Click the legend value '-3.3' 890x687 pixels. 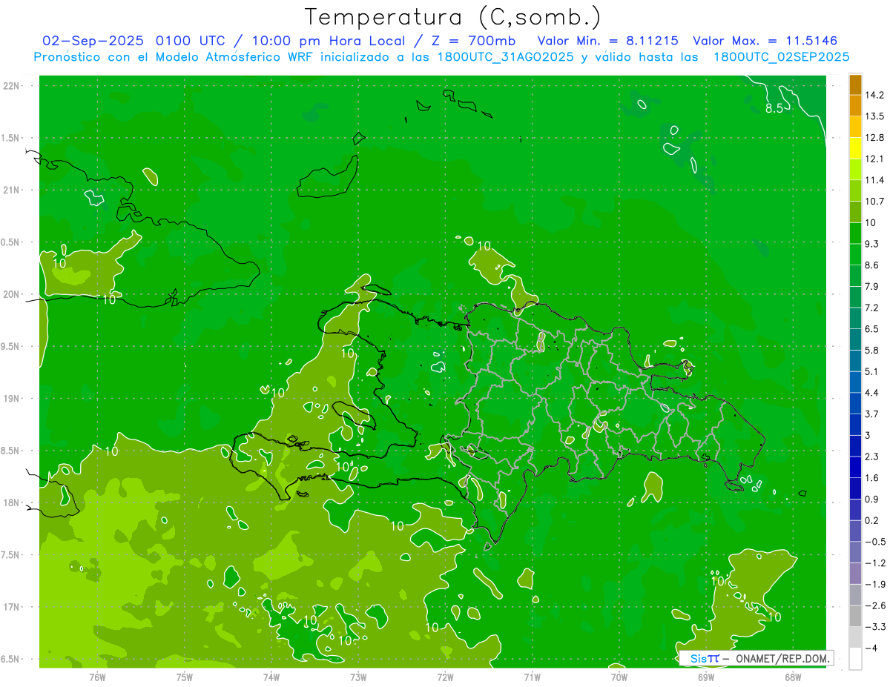point(874,626)
